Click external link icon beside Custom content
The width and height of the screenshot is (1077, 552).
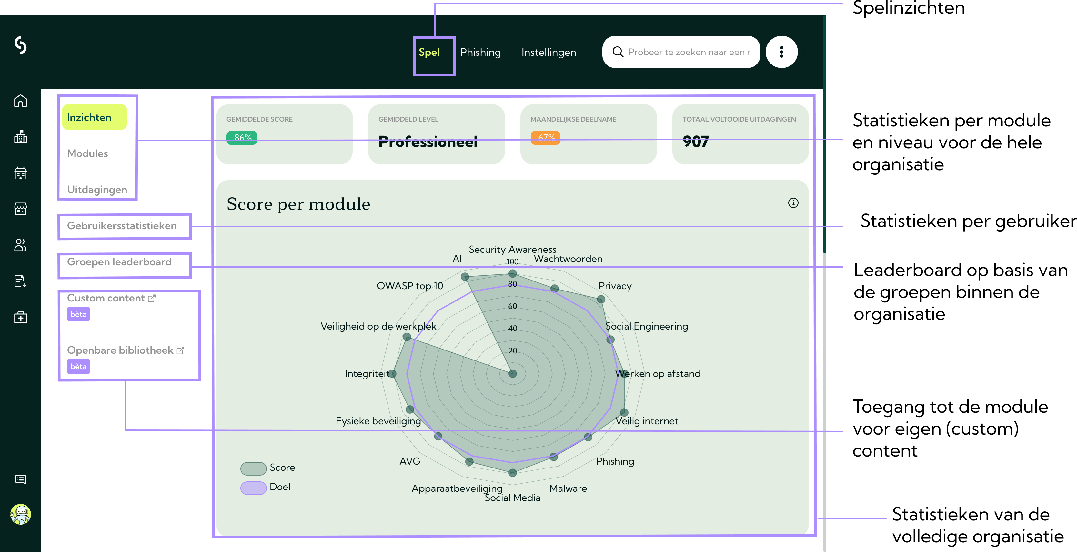(x=152, y=298)
